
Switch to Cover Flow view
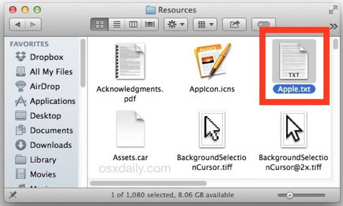coord(150,24)
